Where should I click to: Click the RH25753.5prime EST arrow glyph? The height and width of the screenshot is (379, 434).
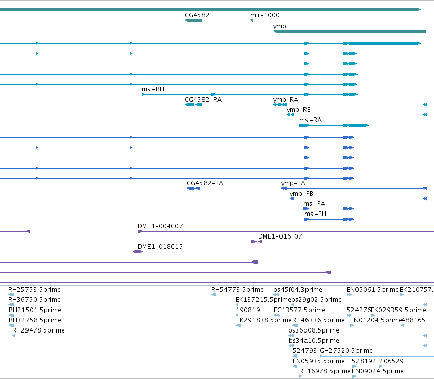(11, 295)
